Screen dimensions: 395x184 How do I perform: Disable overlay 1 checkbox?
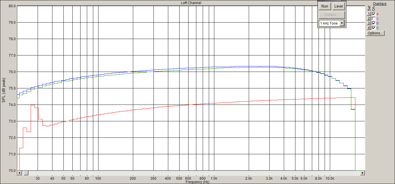[x=374, y=14]
